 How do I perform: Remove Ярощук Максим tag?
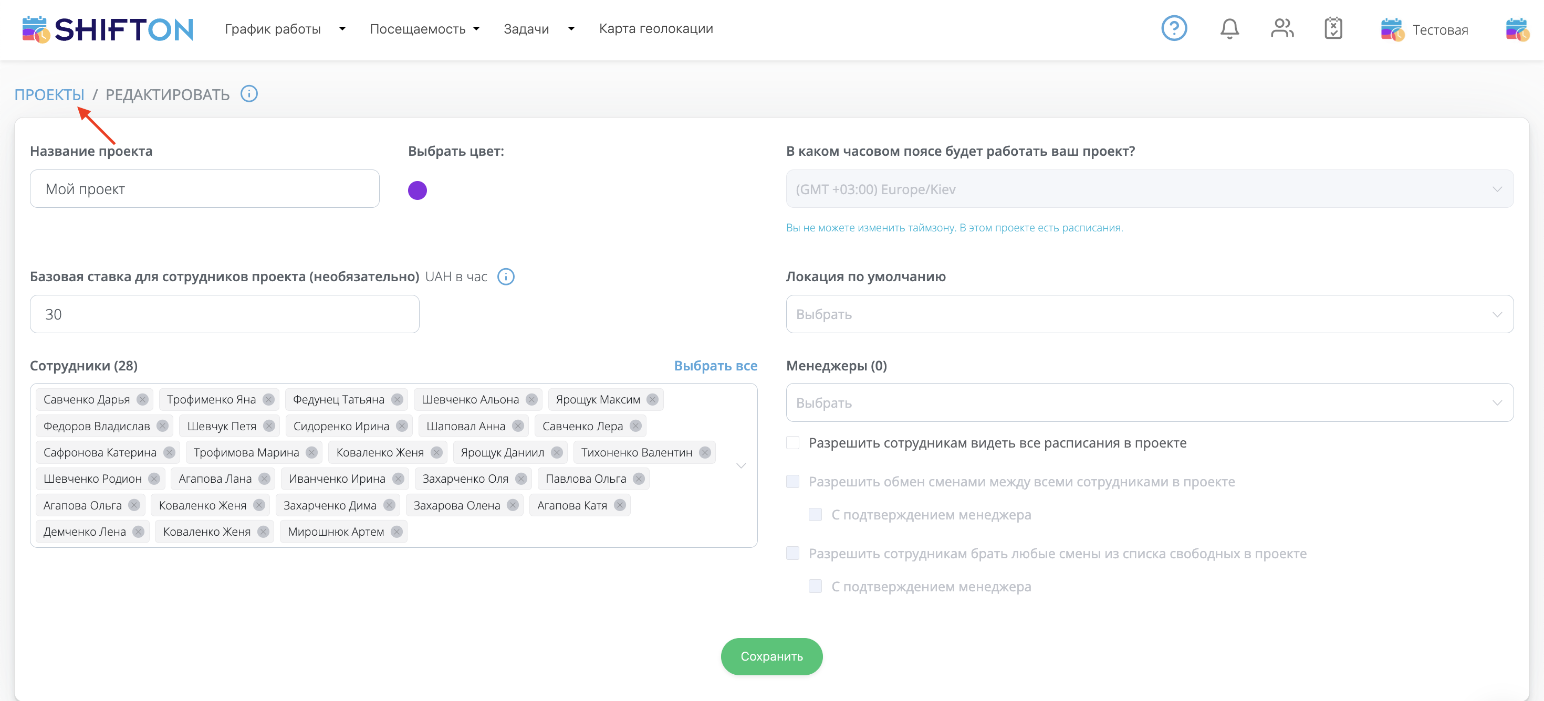click(x=653, y=399)
